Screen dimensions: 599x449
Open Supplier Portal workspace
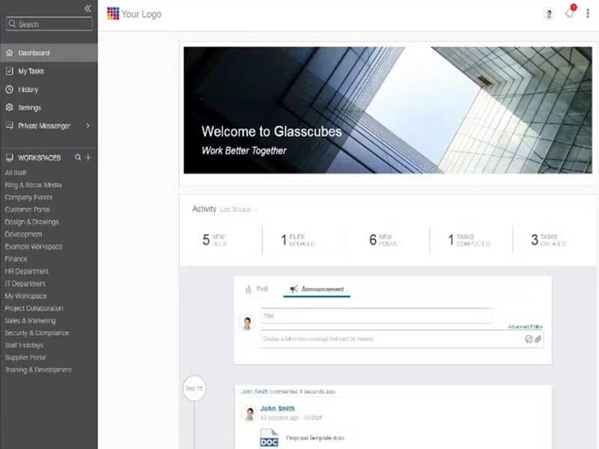[25, 358]
